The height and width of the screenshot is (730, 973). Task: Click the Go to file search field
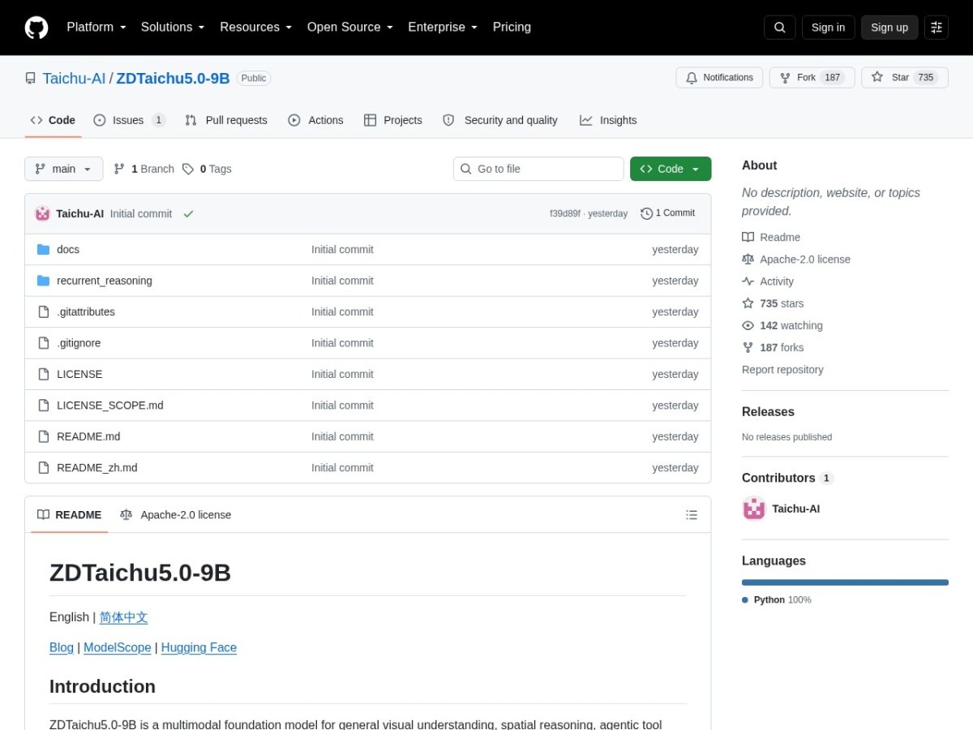pos(538,169)
